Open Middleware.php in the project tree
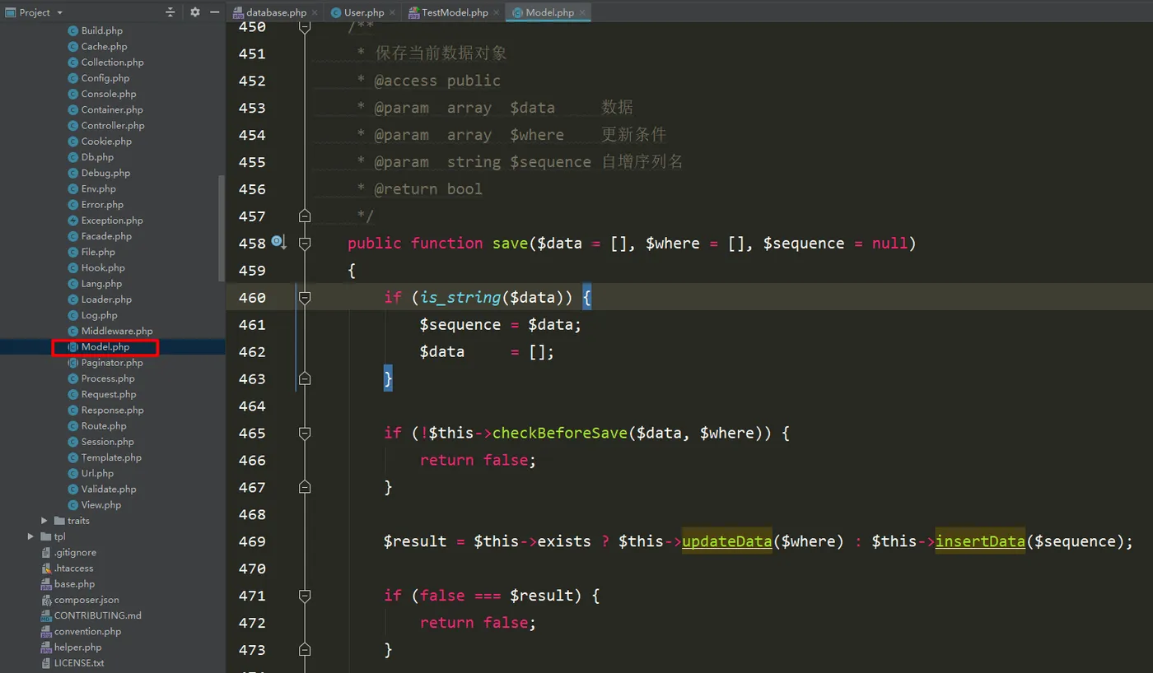The width and height of the screenshot is (1153, 673). pyautogui.click(x=117, y=331)
